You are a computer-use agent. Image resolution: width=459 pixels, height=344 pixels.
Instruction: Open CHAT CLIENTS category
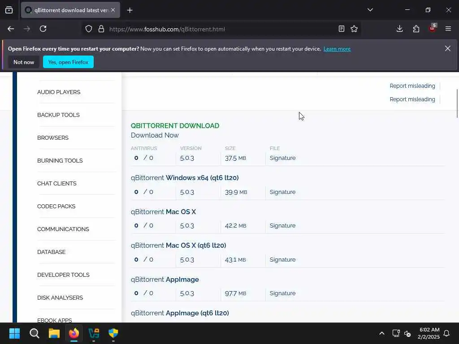[57, 183]
